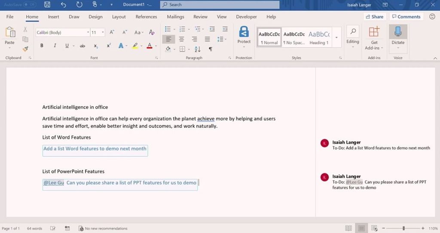The width and height of the screenshot is (440, 233).
Task: Click in the Search box
Action: click(220, 4)
